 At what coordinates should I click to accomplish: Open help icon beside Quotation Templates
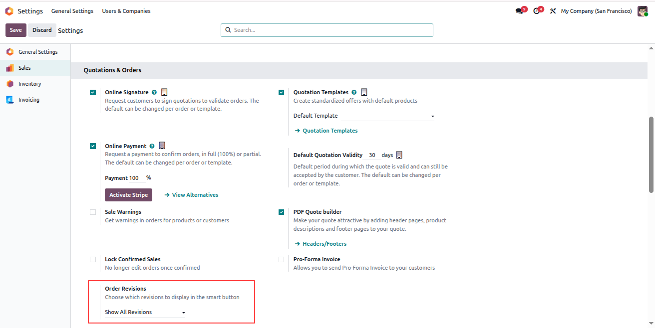click(x=354, y=92)
